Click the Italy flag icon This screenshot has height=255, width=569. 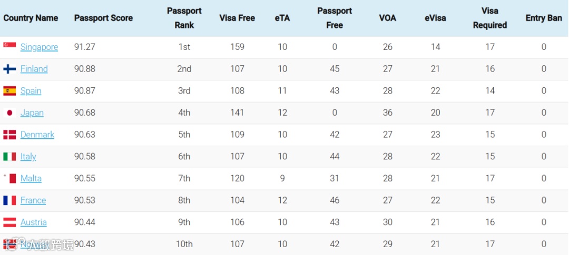pos(9,157)
